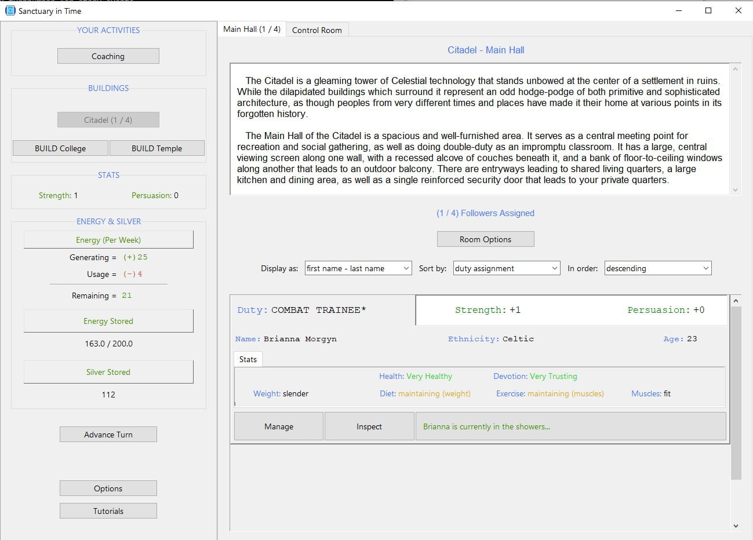Viewport: 753px width, 540px height.
Task: Open Room Options
Action: point(485,239)
